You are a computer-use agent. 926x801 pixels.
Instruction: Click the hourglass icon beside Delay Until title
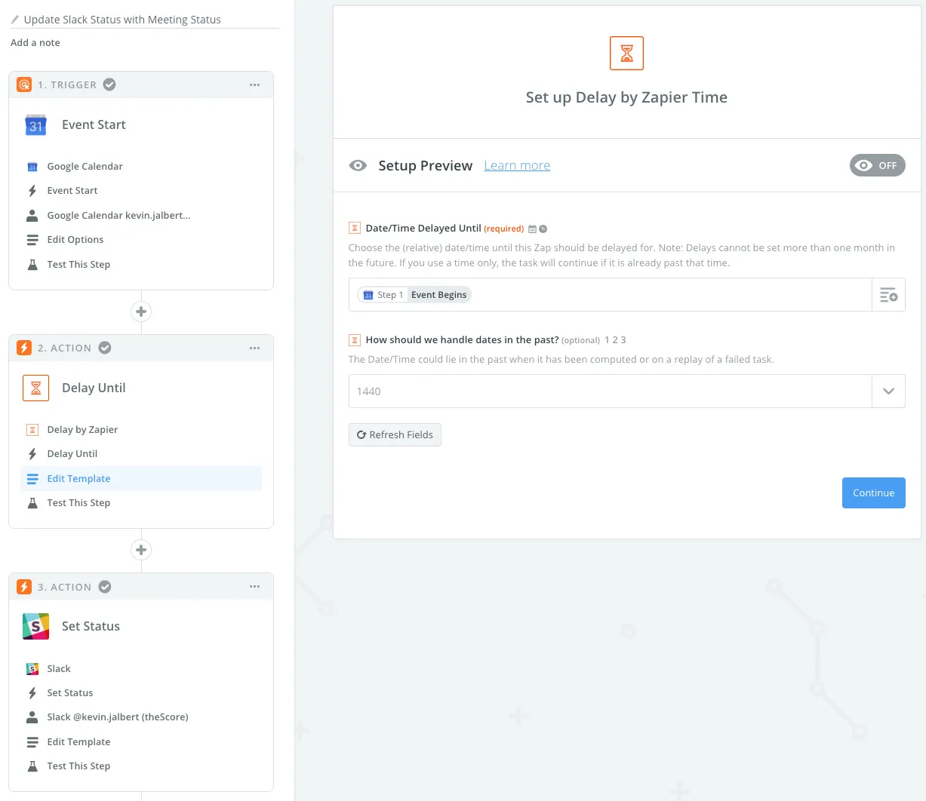(x=35, y=388)
